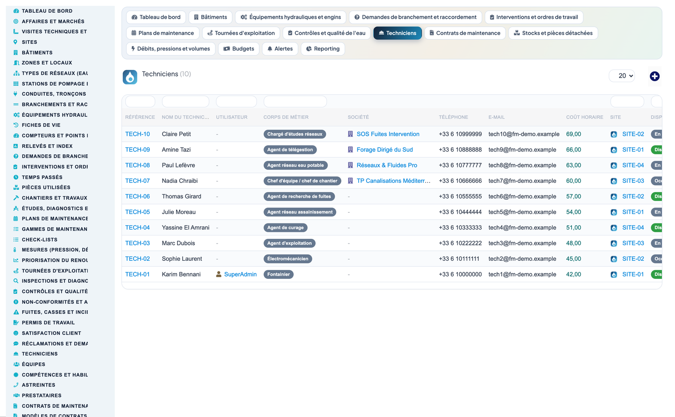Click the site droplet icon in TECH-10 row
The width and height of the screenshot is (675, 417).
[614, 134]
